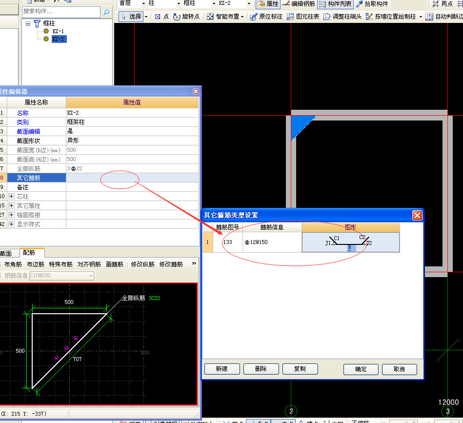Select KZ-1 in the component tree
This screenshot has width=463, height=423.
point(58,31)
